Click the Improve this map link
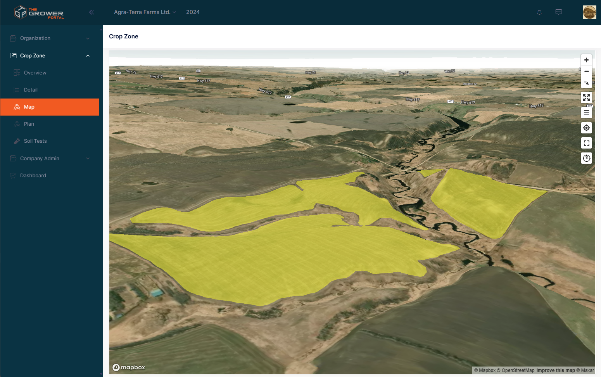This screenshot has width=601, height=377. [555, 370]
